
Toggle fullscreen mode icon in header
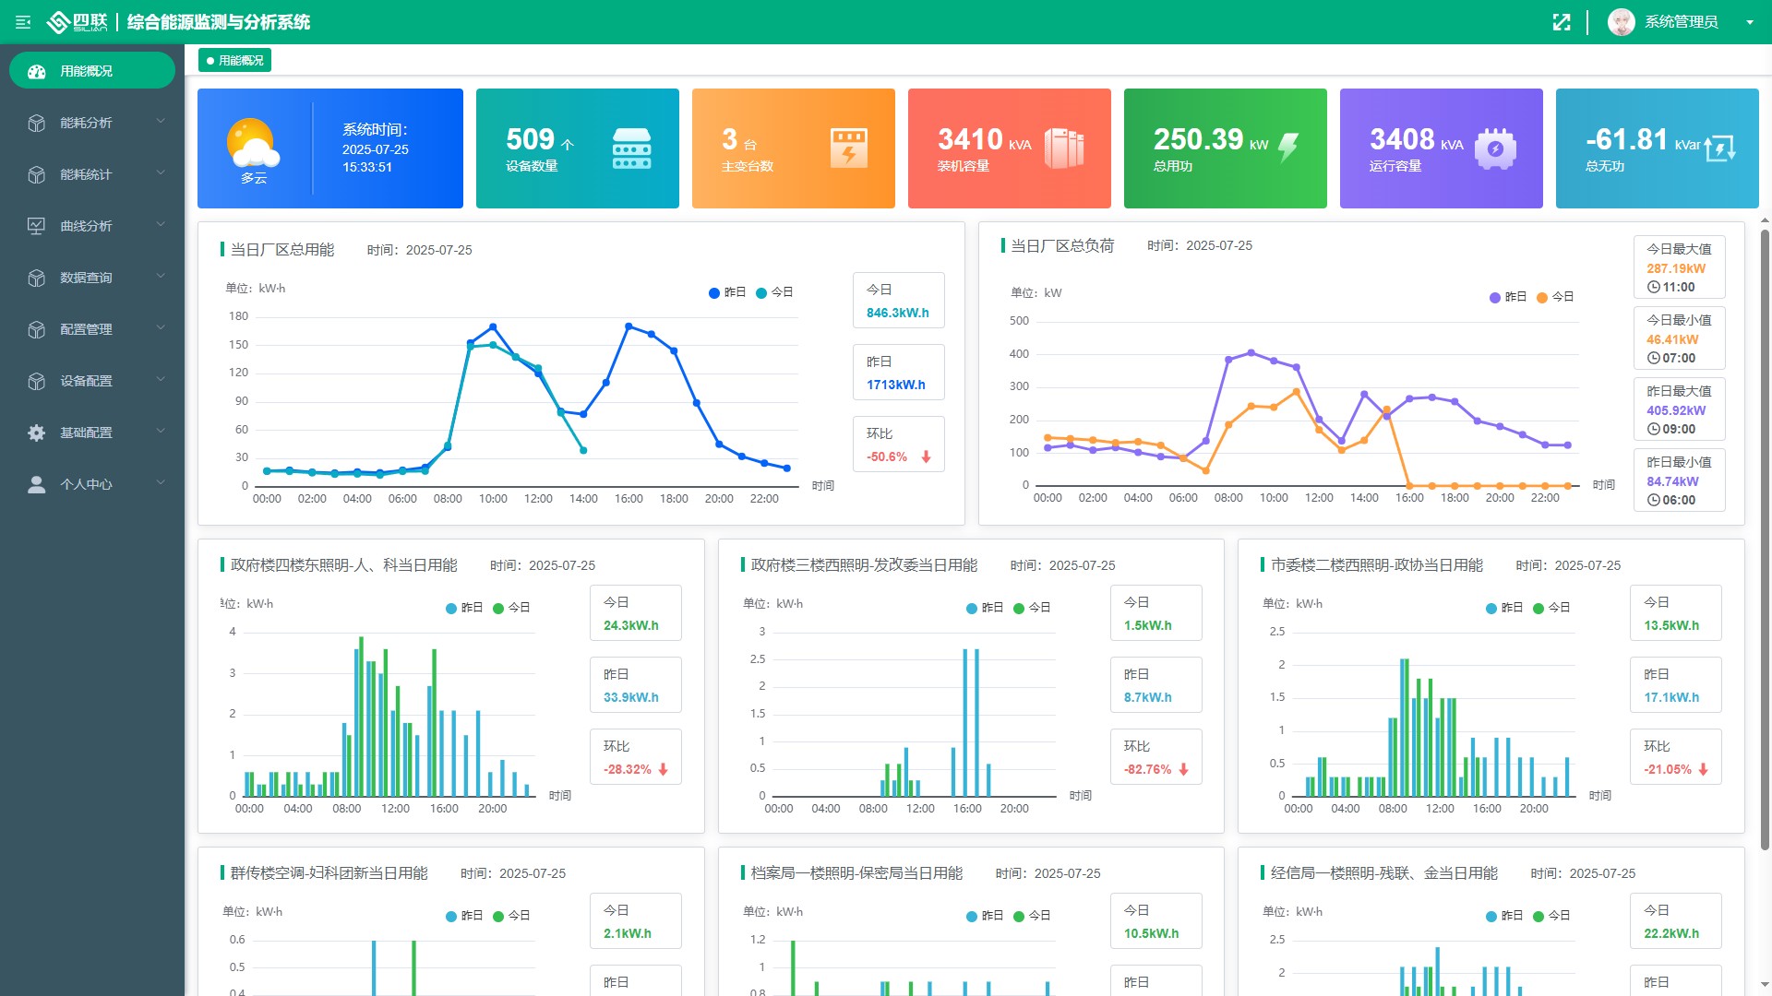[x=1561, y=22]
